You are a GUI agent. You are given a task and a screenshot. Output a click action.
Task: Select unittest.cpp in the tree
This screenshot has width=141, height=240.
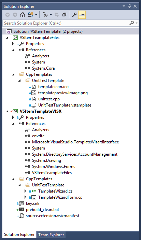click(49, 99)
